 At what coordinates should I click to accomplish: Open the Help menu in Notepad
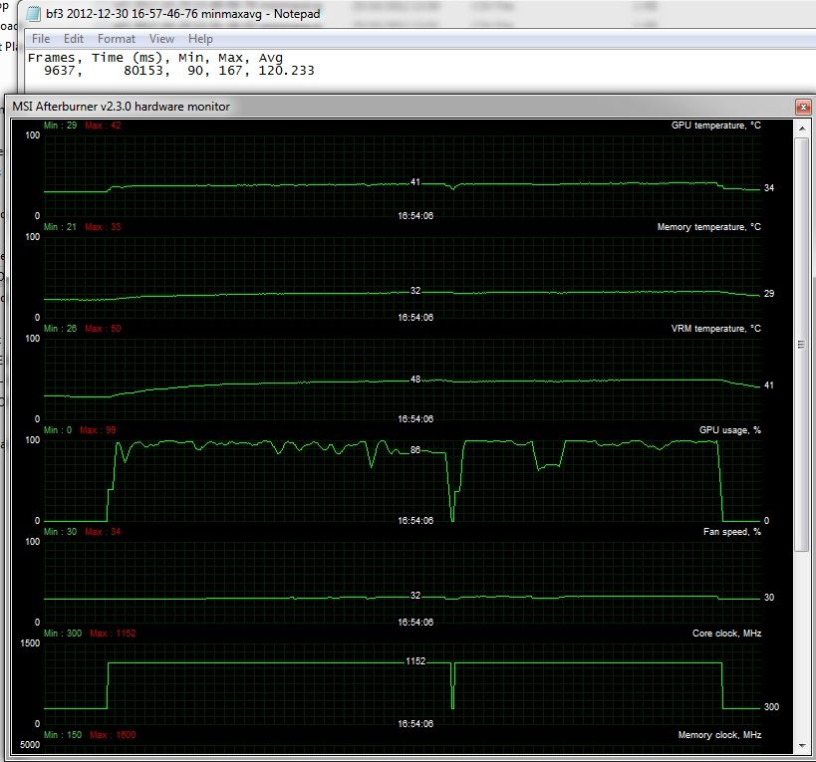click(x=200, y=39)
